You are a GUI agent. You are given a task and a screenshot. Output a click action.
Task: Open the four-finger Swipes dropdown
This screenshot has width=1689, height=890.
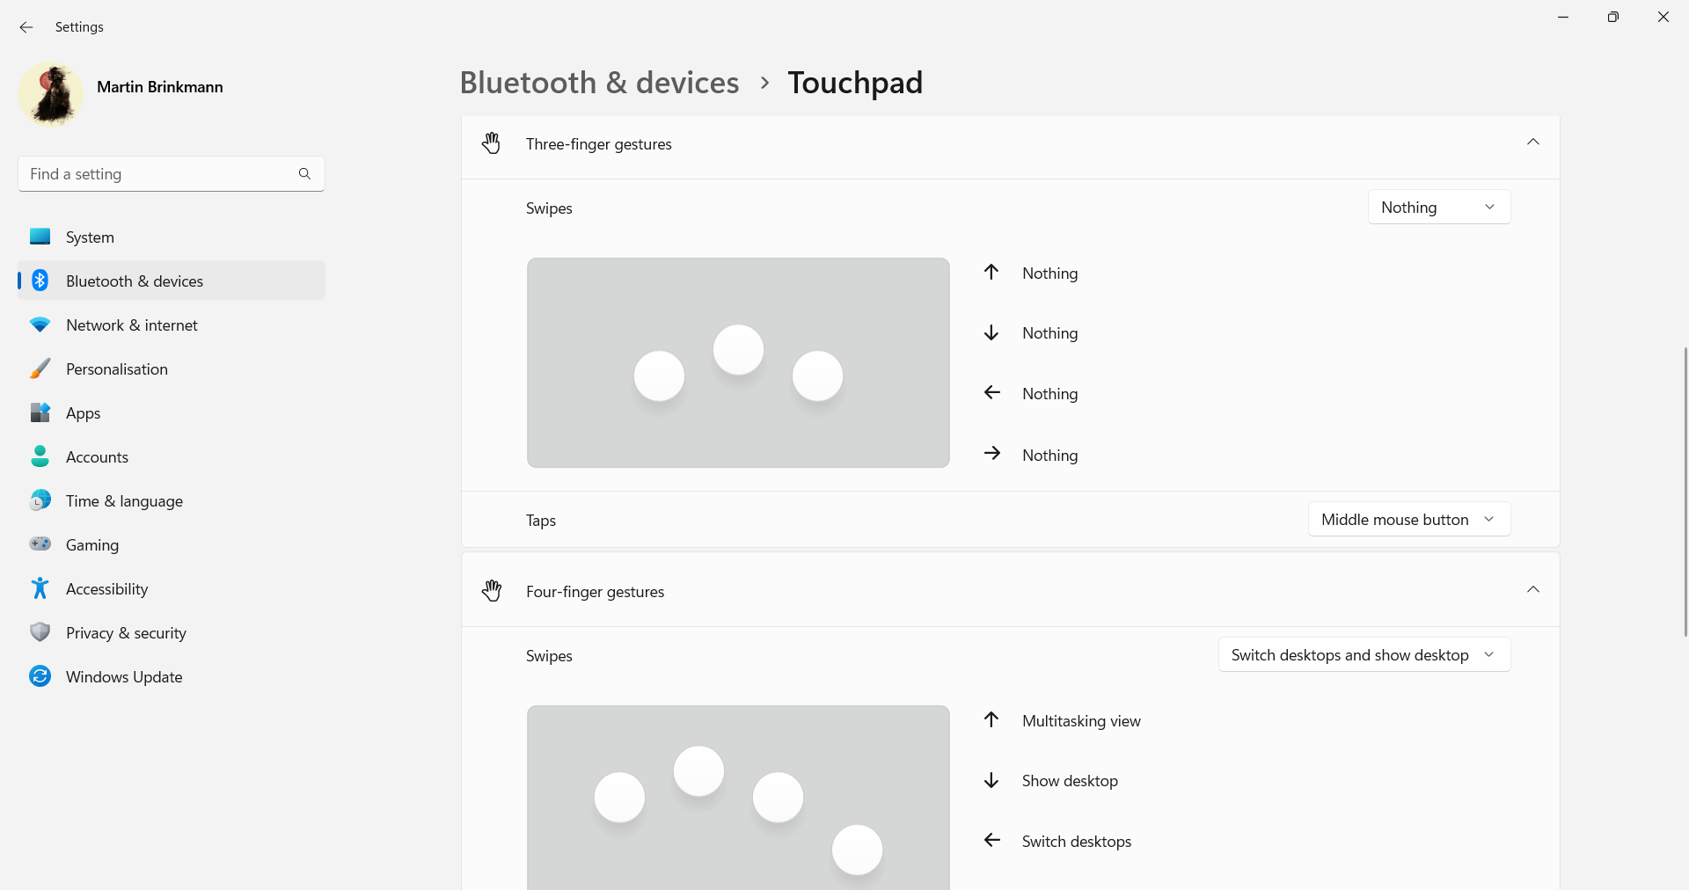pyautogui.click(x=1363, y=654)
